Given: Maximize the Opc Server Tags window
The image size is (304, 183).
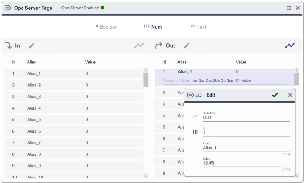Looking at the screenshot, I should [289, 8].
